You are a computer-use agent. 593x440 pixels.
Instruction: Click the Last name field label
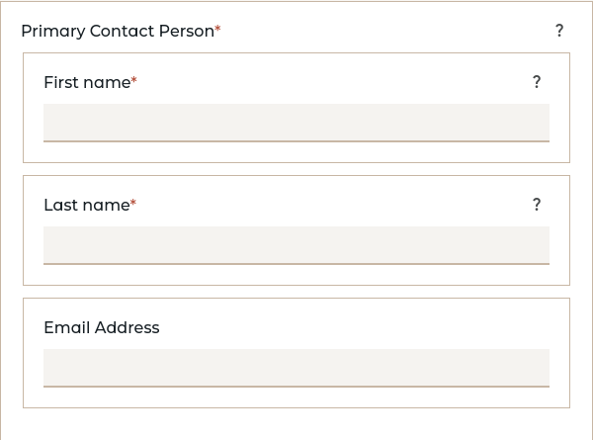(x=87, y=205)
